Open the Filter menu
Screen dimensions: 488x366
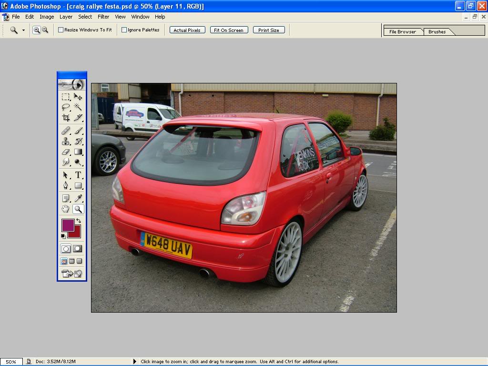(103, 17)
